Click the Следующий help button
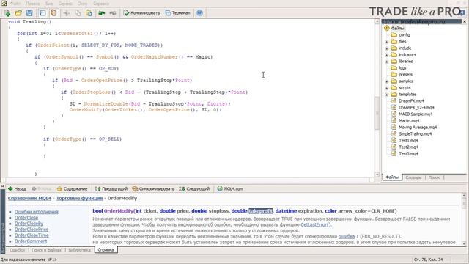The width and height of the screenshot is (469, 264). (194, 189)
